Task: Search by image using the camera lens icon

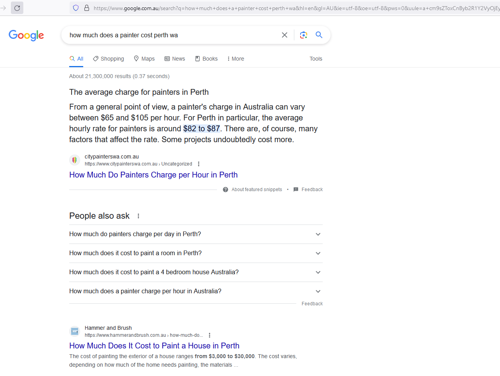Action: pos(304,35)
